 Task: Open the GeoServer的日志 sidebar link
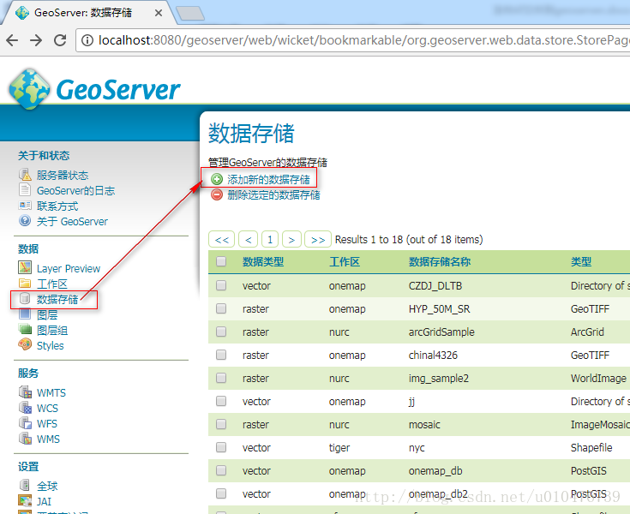pyautogui.click(x=75, y=190)
